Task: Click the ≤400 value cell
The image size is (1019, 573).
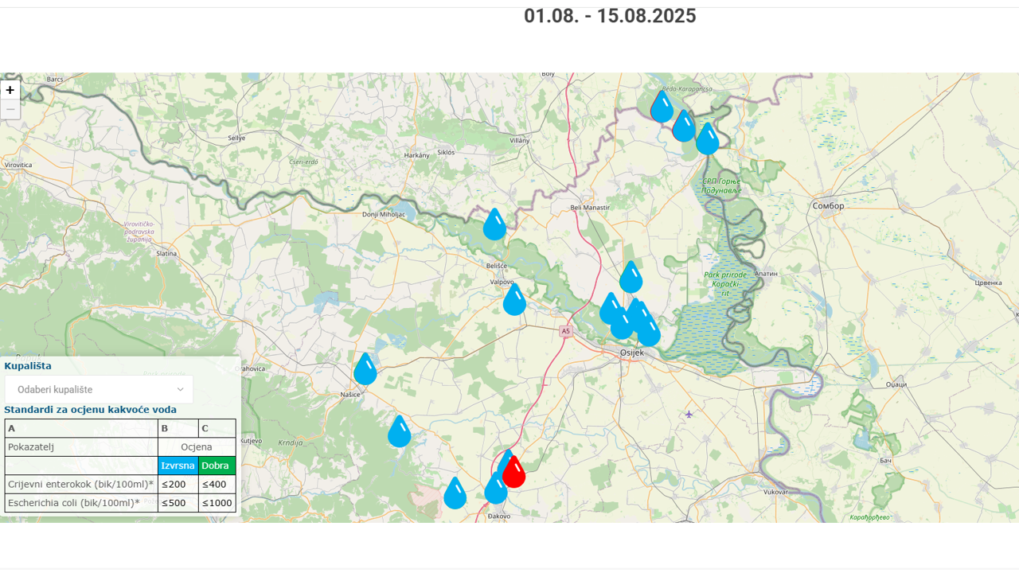Action: tap(217, 484)
